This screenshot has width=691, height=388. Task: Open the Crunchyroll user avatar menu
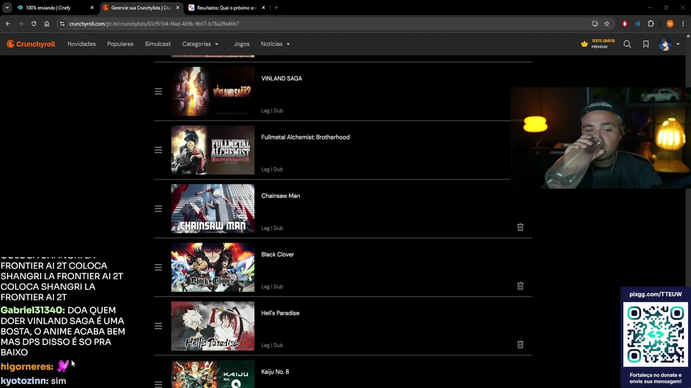669,44
